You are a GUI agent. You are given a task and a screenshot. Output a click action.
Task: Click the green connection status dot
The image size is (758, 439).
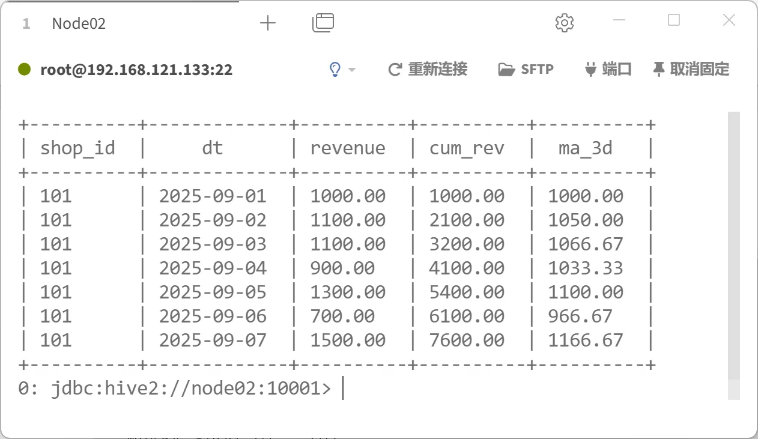(x=25, y=69)
